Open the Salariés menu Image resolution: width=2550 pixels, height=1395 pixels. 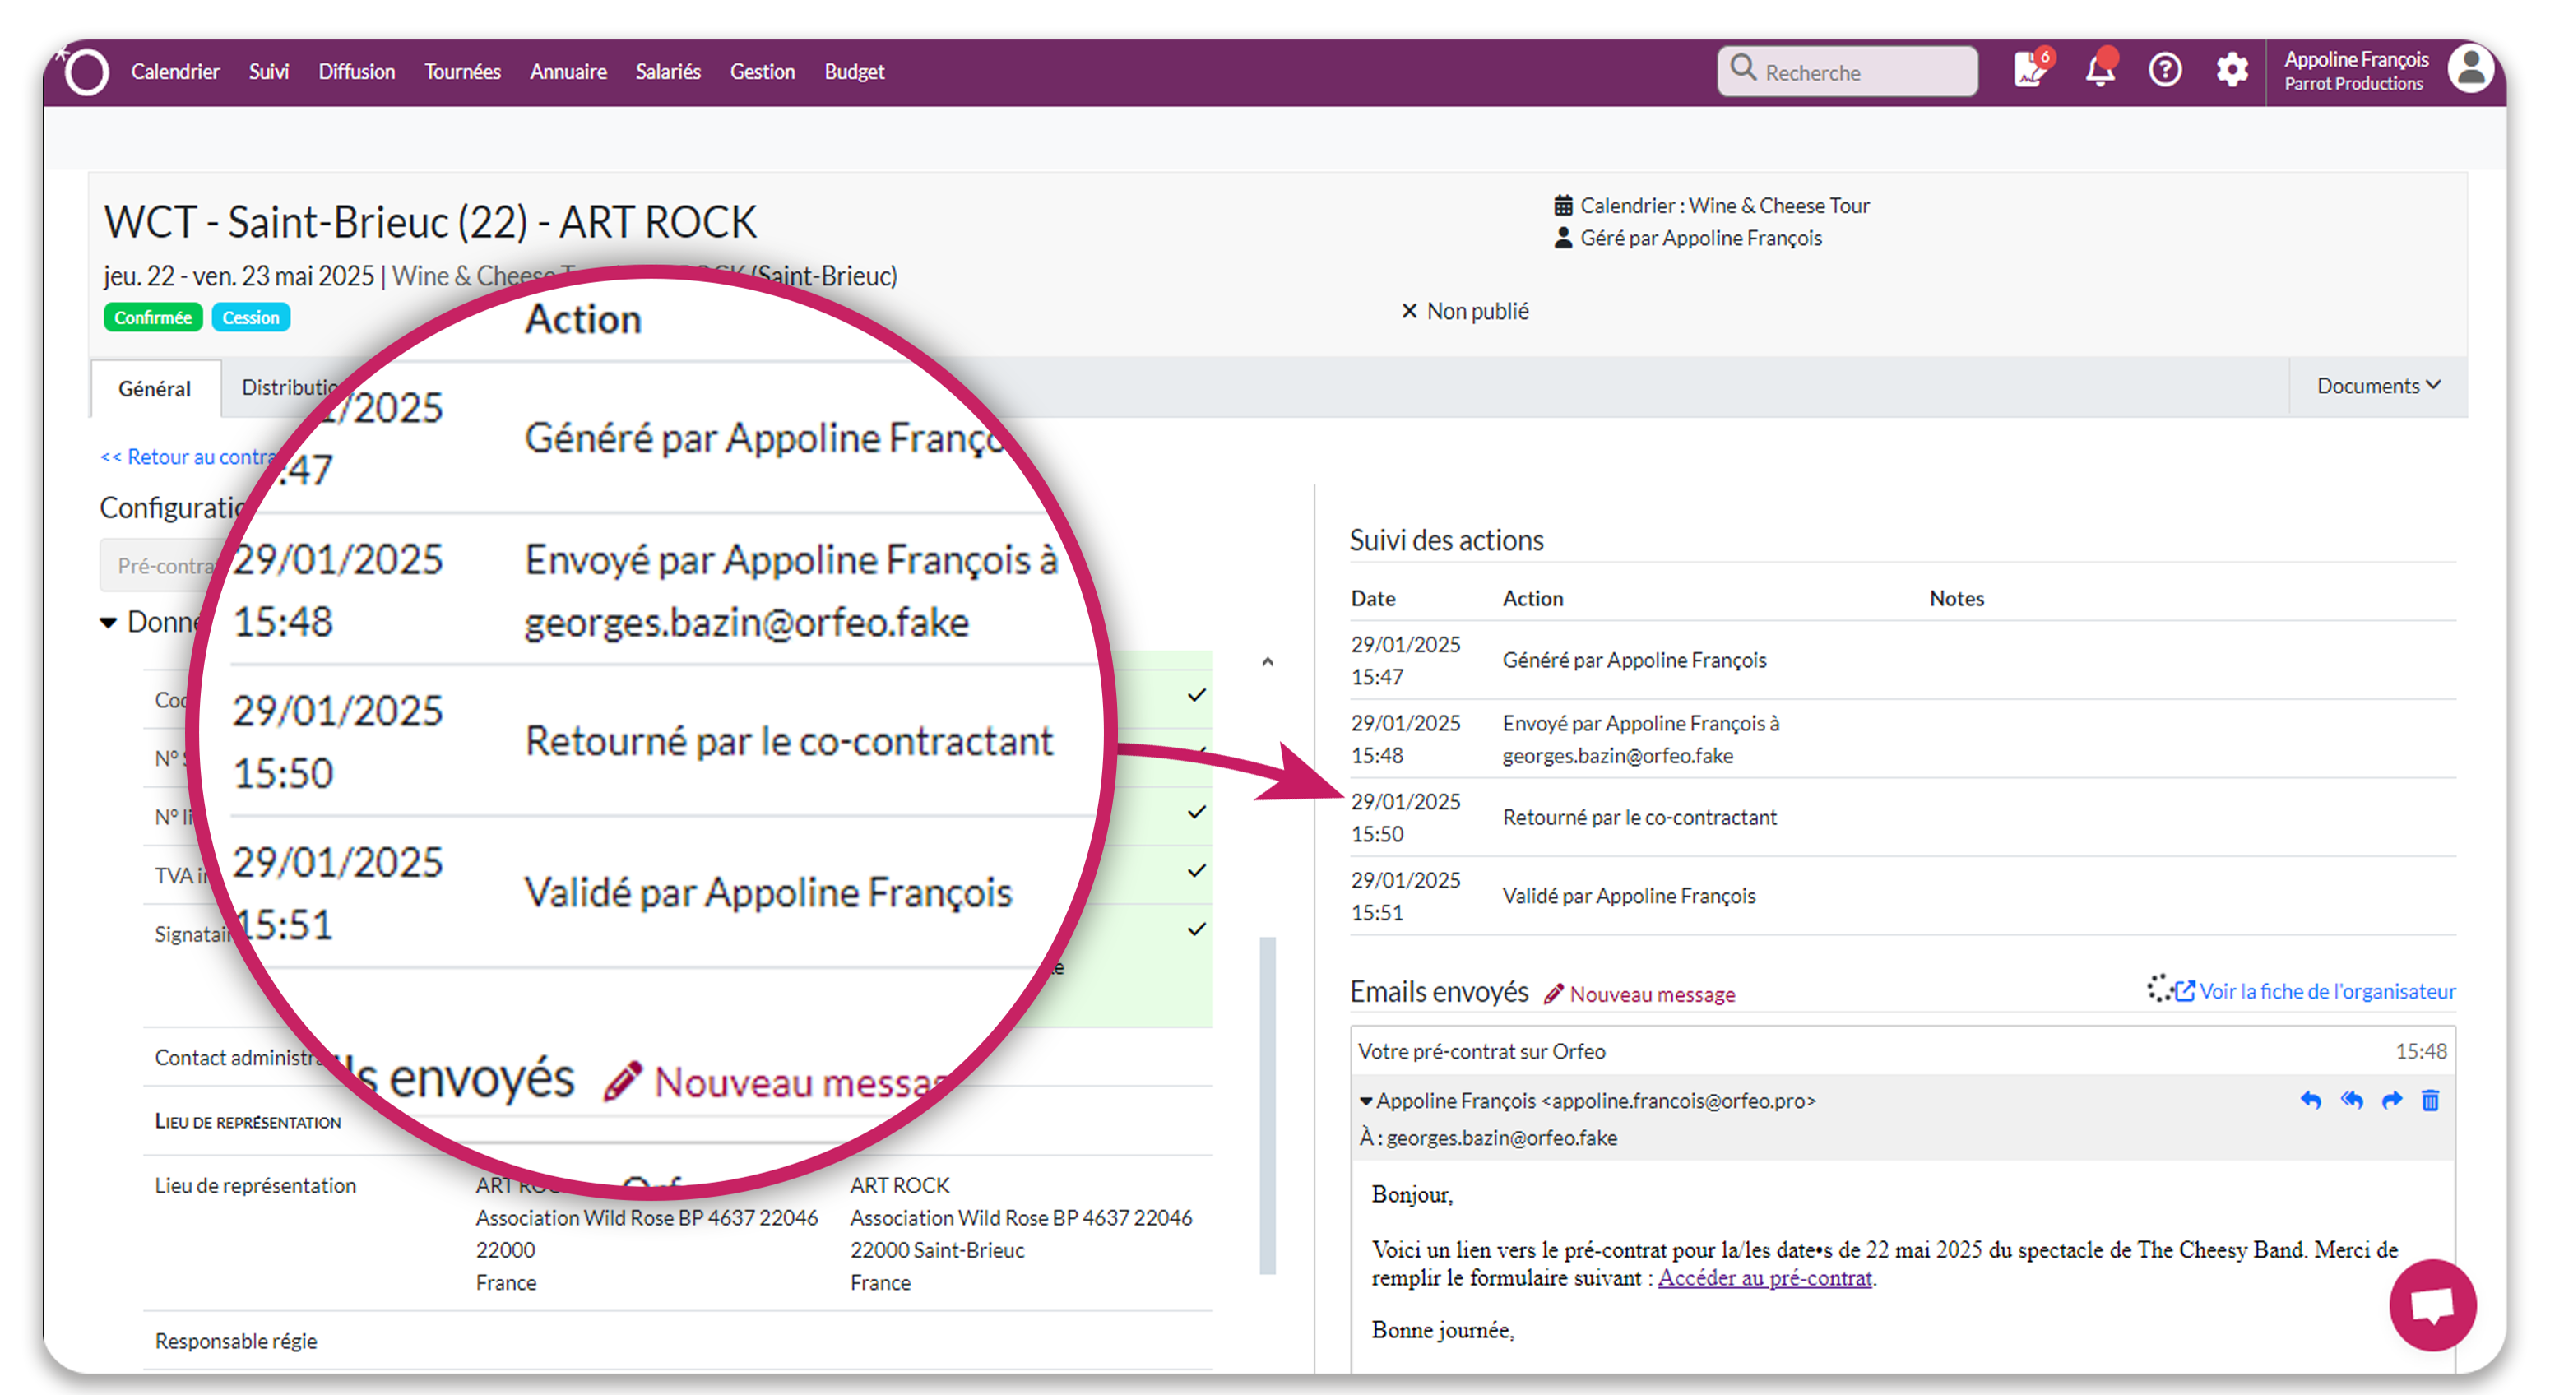pos(668,72)
